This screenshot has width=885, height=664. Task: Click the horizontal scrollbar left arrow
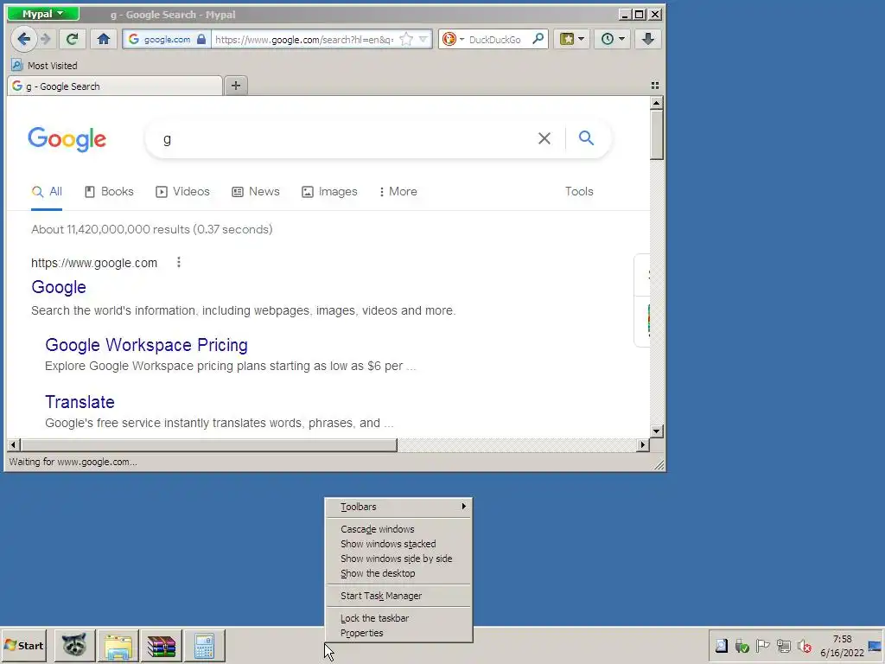(13, 445)
